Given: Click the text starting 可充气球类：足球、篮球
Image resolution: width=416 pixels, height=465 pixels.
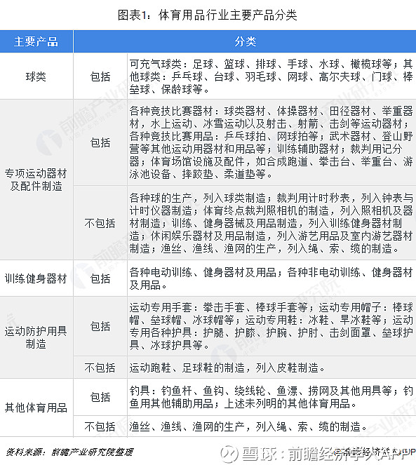Looking at the screenshot, I should [x=271, y=76].
